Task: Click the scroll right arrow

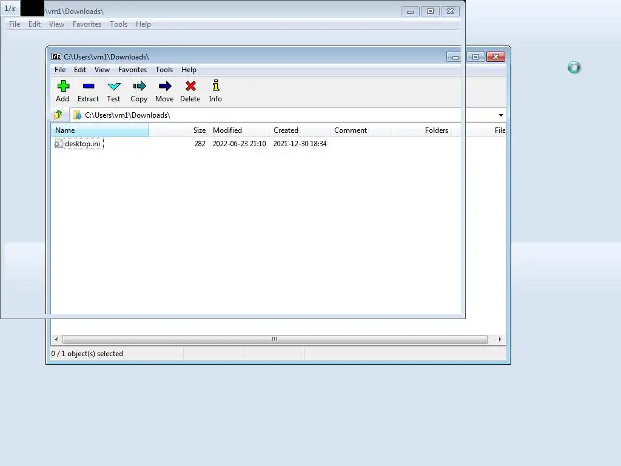Action: point(500,340)
